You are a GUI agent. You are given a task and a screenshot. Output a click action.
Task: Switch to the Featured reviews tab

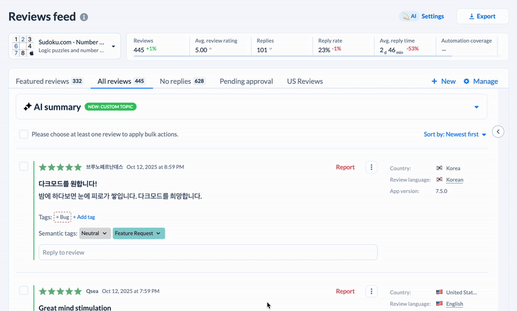(x=49, y=81)
